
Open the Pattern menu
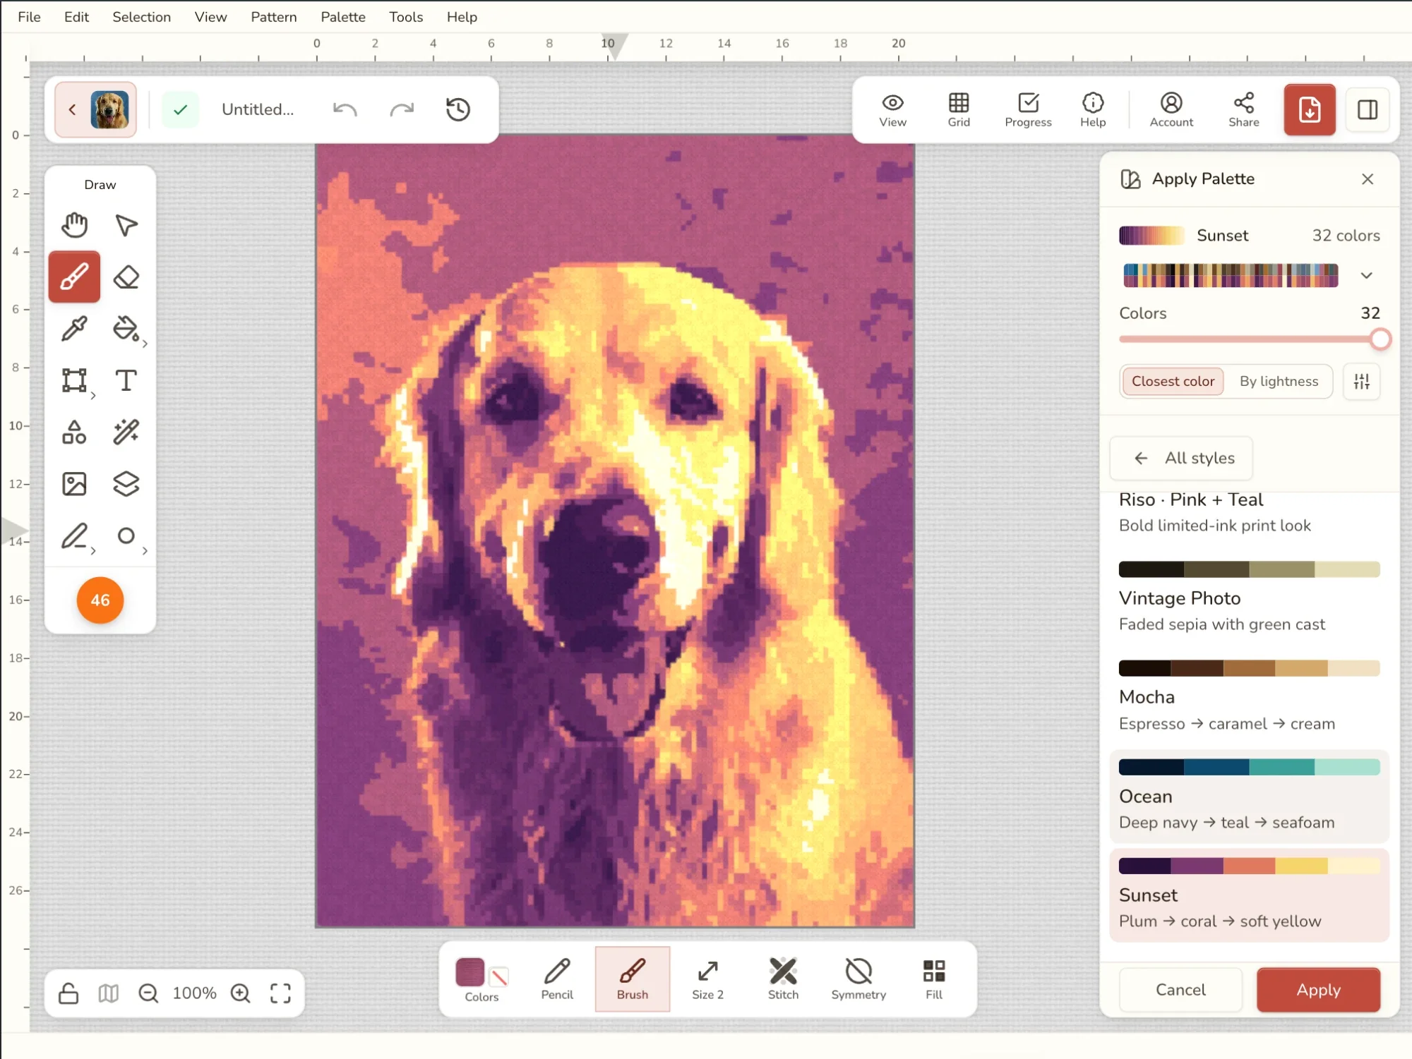click(x=274, y=17)
